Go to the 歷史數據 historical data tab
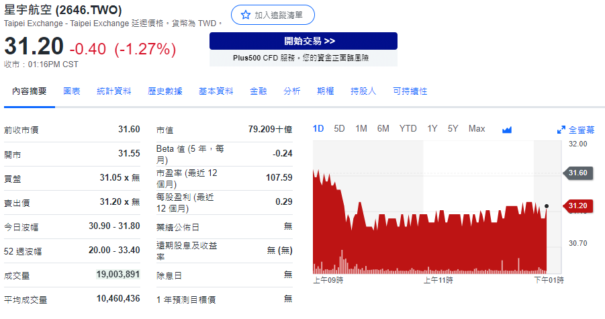The height and width of the screenshot is (319, 605). point(165,91)
